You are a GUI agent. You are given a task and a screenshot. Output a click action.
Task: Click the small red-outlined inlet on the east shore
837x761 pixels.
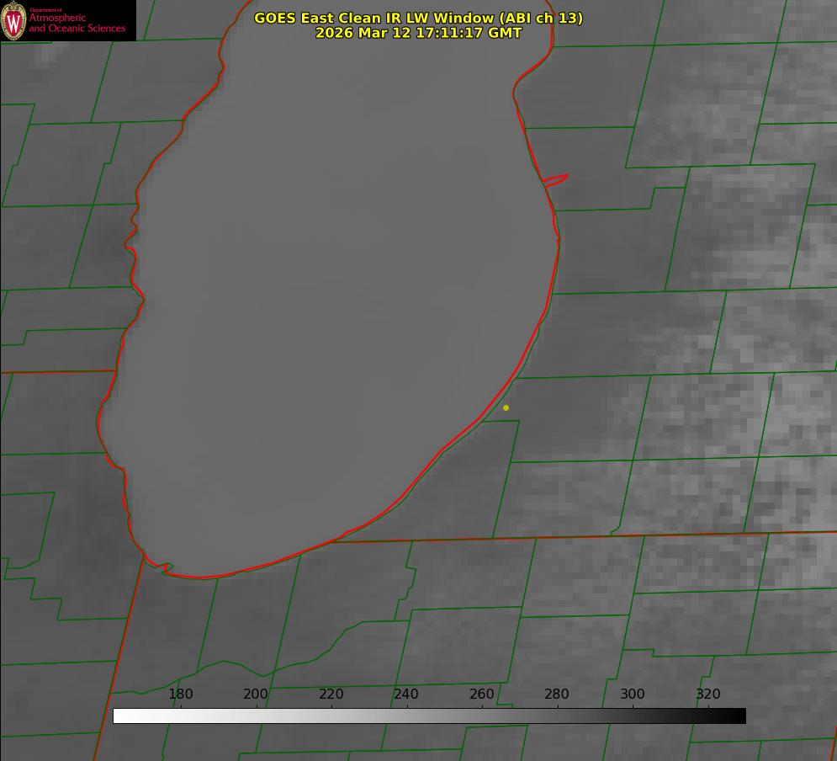556,179
